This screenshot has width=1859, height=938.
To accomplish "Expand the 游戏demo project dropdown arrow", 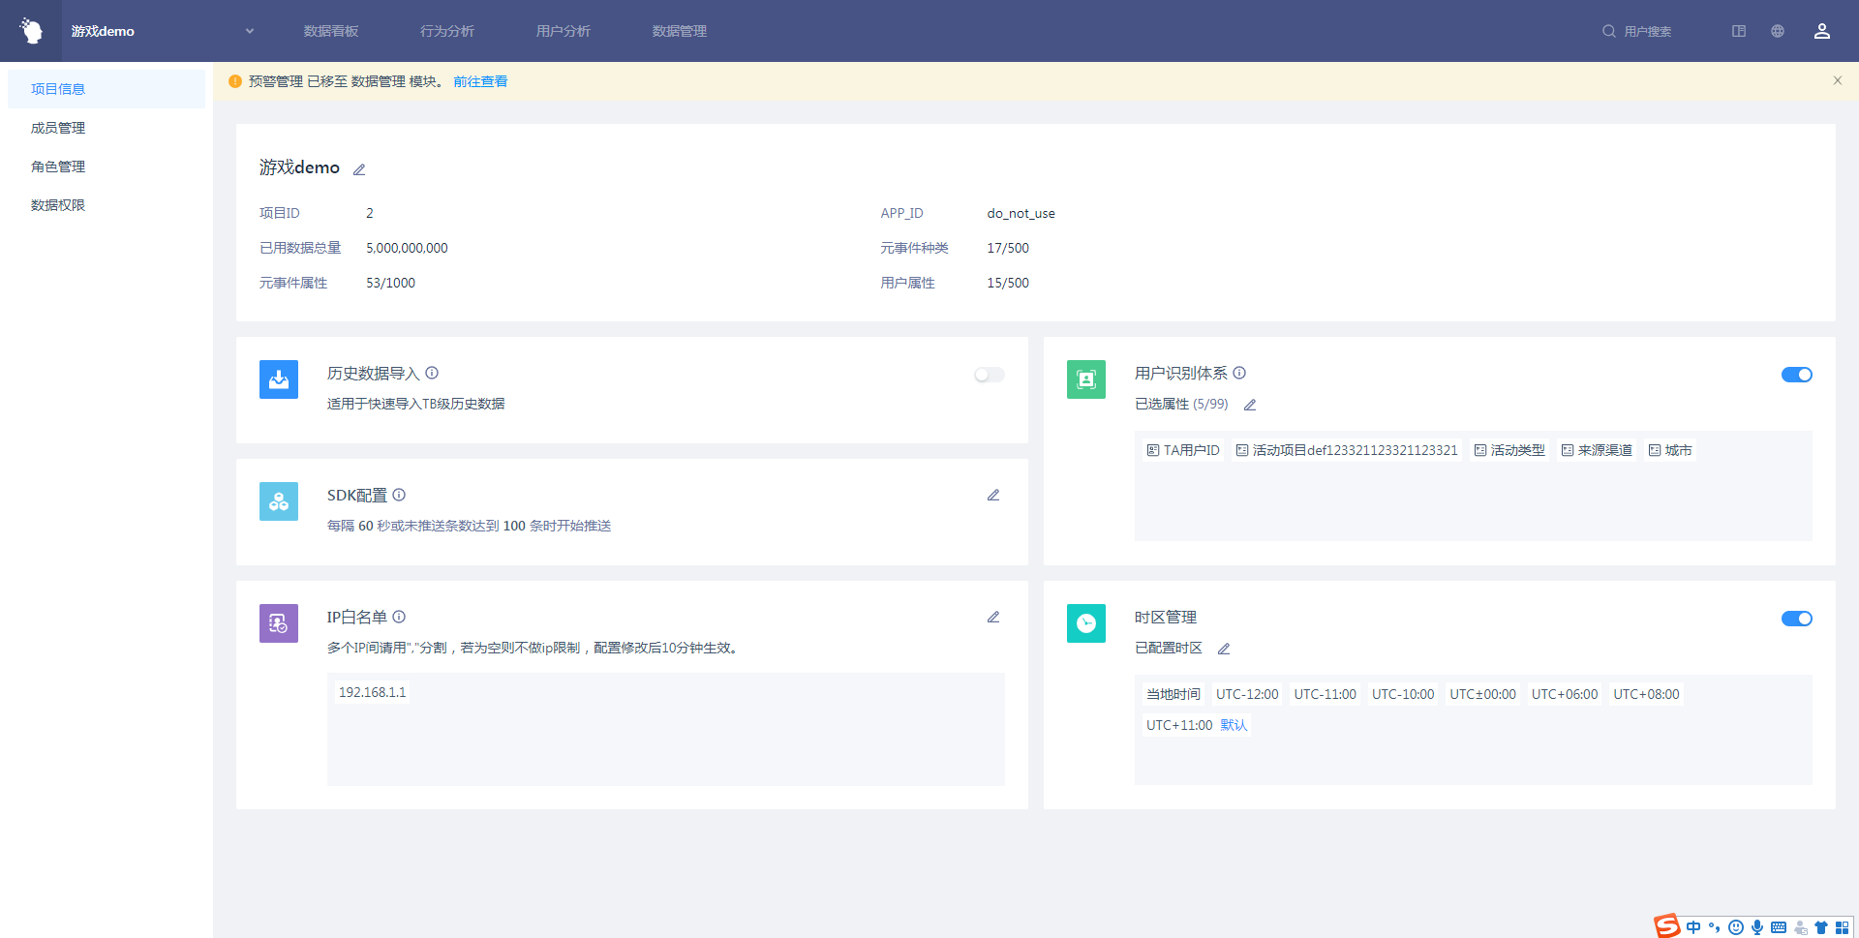I will pos(250,31).
